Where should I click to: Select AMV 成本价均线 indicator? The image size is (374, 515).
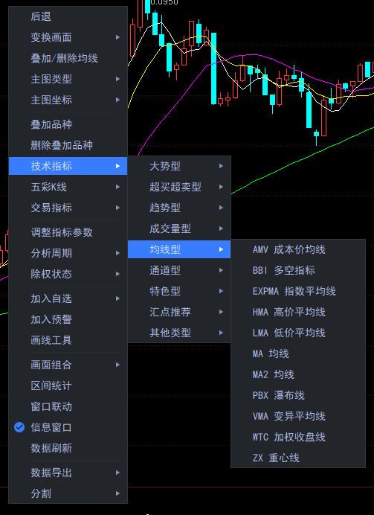(x=298, y=249)
